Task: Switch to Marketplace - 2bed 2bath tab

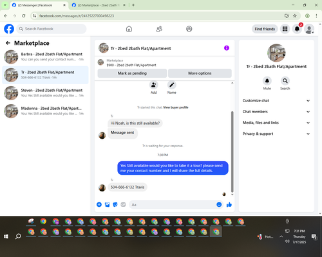Action: point(99,5)
